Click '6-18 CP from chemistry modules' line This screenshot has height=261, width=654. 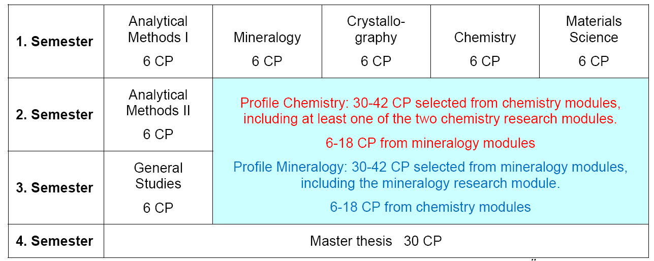pos(430,207)
